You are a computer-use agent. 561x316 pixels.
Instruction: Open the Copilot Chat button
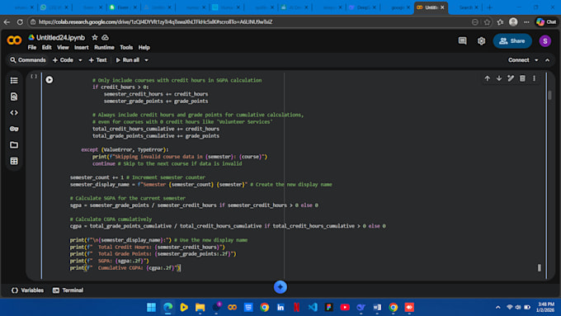tap(547, 21)
